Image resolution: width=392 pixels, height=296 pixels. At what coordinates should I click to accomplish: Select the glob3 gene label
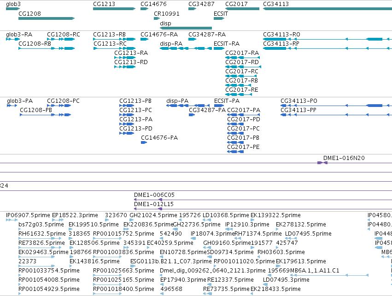tap(13, 4)
